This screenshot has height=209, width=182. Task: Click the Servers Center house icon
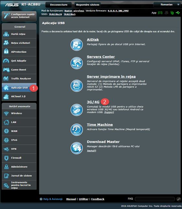click(76, 63)
